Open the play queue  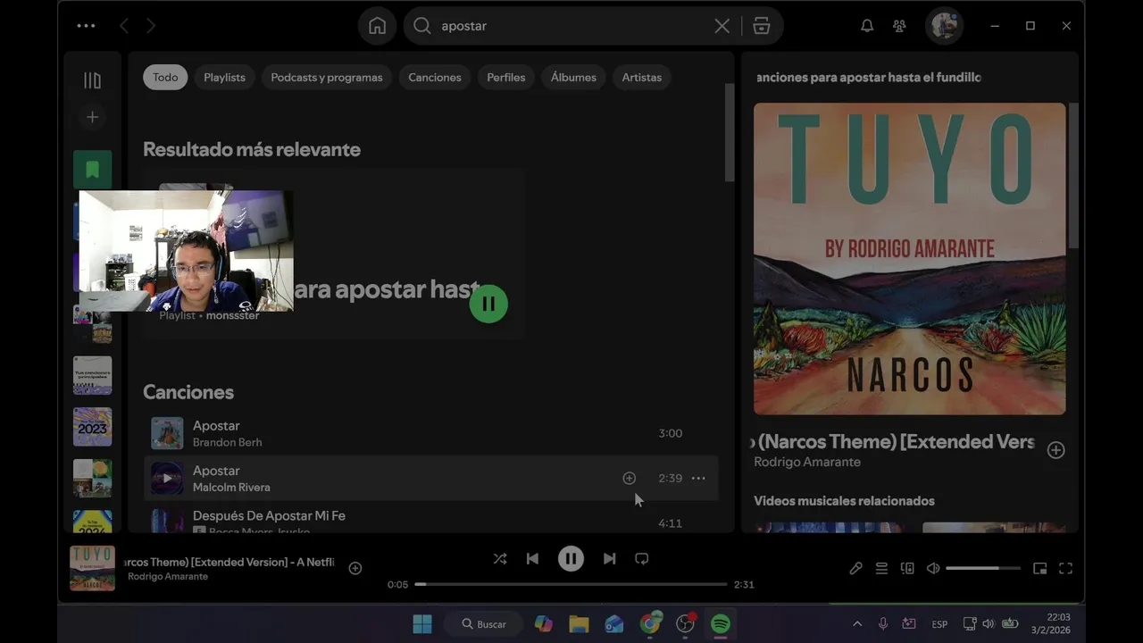(x=881, y=568)
